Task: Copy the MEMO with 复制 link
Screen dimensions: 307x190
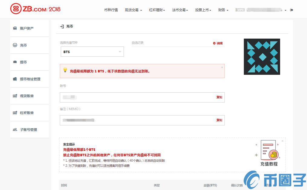Action: [219, 120]
